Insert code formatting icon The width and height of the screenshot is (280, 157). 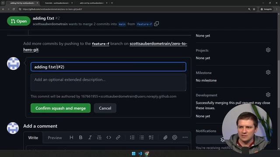point(108,137)
